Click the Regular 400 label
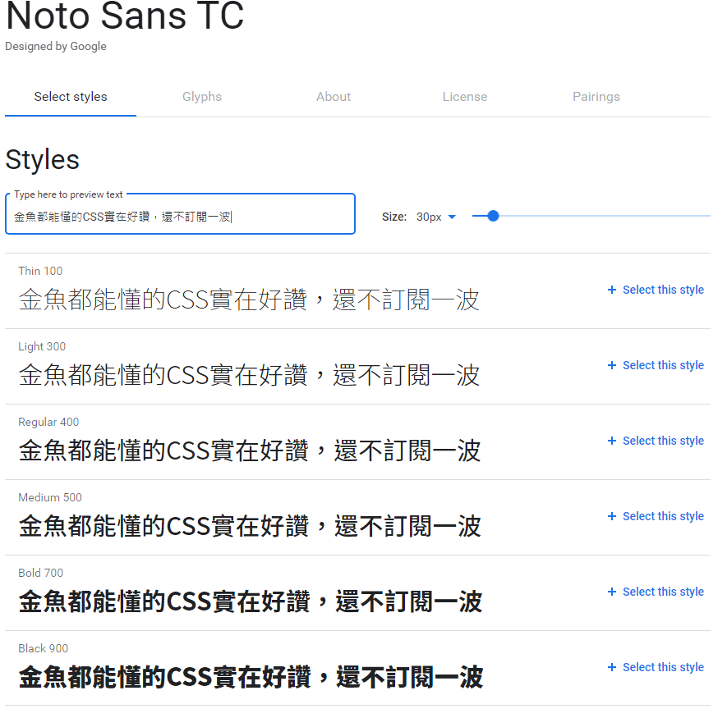The height and width of the screenshot is (718, 718). click(x=48, y=423)
